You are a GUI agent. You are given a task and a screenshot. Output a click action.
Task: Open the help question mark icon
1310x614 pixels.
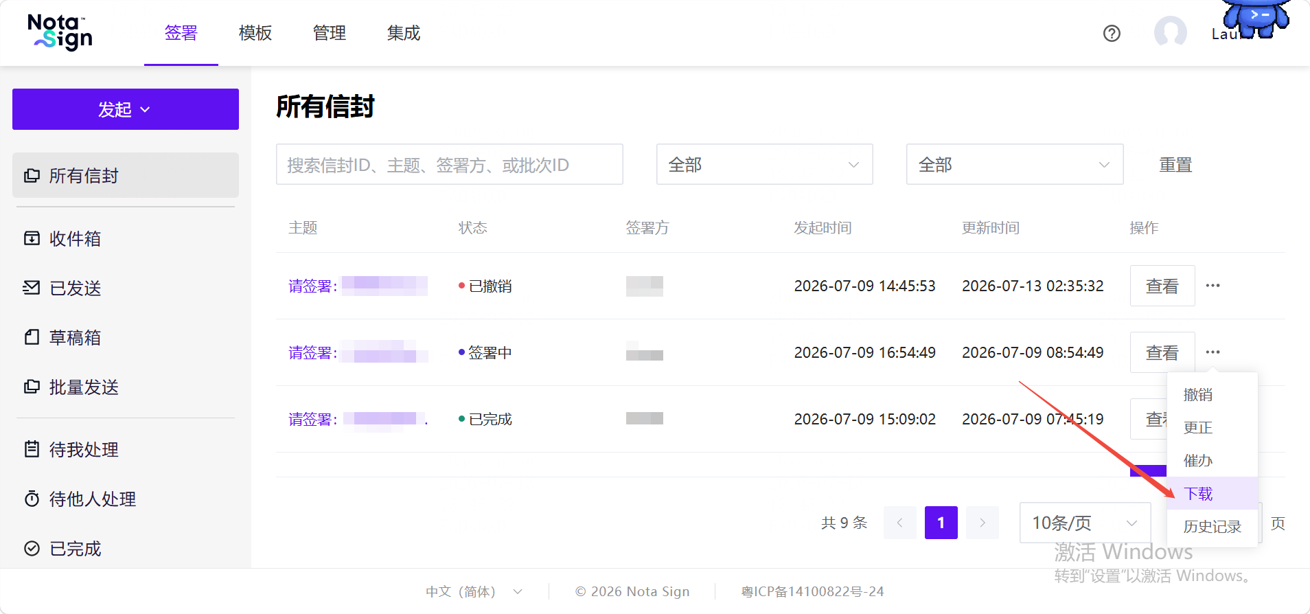pyautogui.click(x=1112, y=33)
